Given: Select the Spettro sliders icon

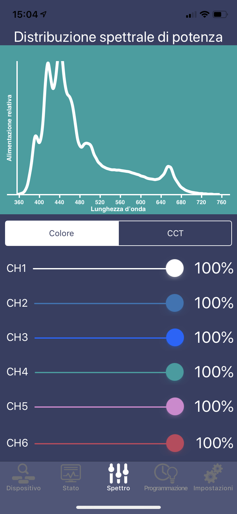Looking at the screenshot, I should pyautogui.click(x=118, y=473).
